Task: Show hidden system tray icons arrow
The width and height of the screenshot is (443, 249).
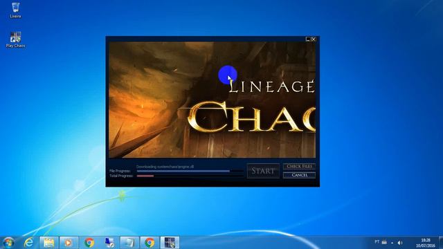Action: pos(392,243)
